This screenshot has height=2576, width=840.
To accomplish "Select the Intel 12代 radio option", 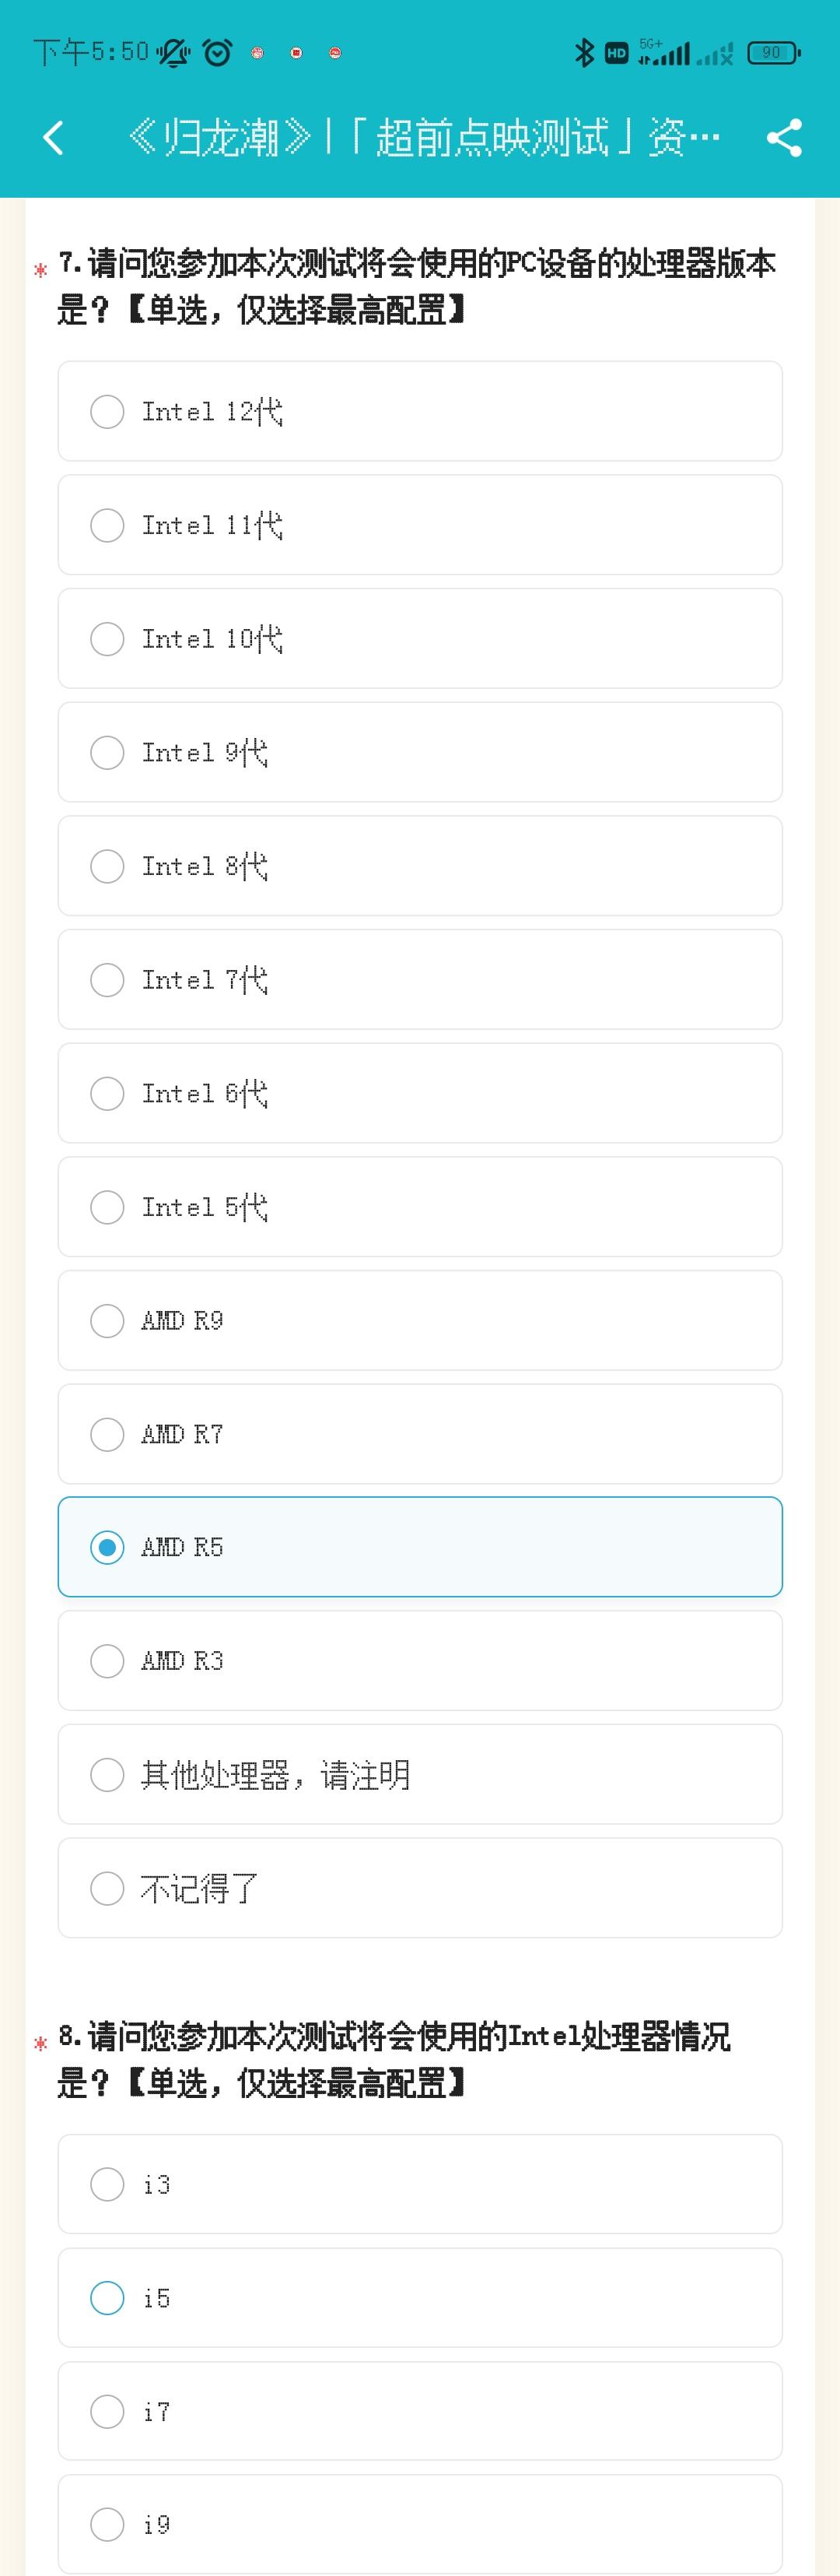I will (x=107, y=411).
